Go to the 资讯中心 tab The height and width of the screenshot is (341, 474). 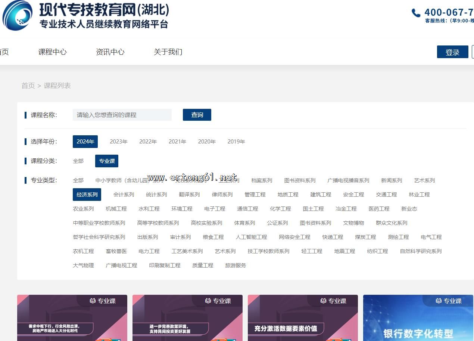coord(110,52)
